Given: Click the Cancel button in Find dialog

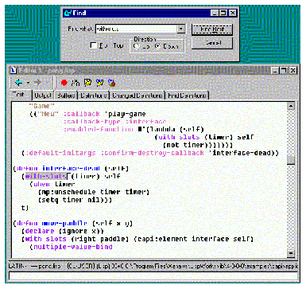Looking at the screenshot, I should click(x=212, y=43).
